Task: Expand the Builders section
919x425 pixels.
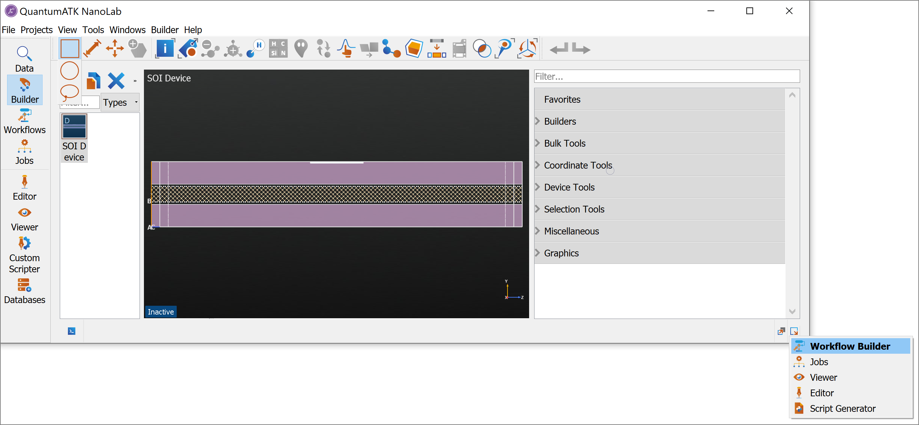Action: pyautogui.click(x=660, y=121)
